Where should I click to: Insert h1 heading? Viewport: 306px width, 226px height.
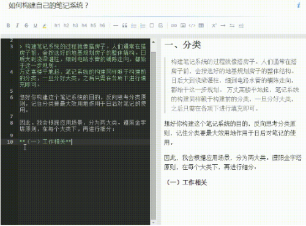58,26
